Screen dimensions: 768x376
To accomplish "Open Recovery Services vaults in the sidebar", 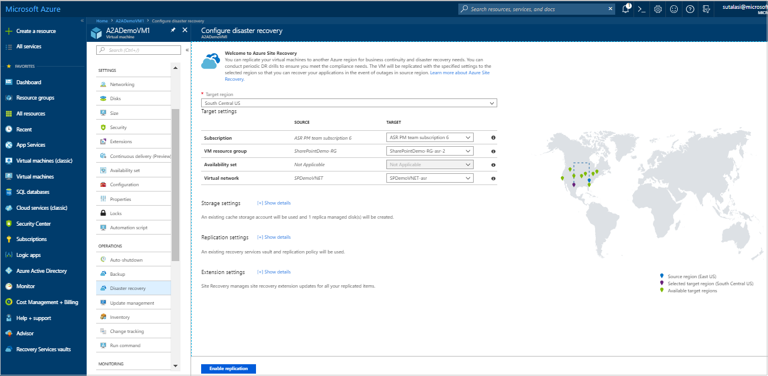I will tap(43, 349).
